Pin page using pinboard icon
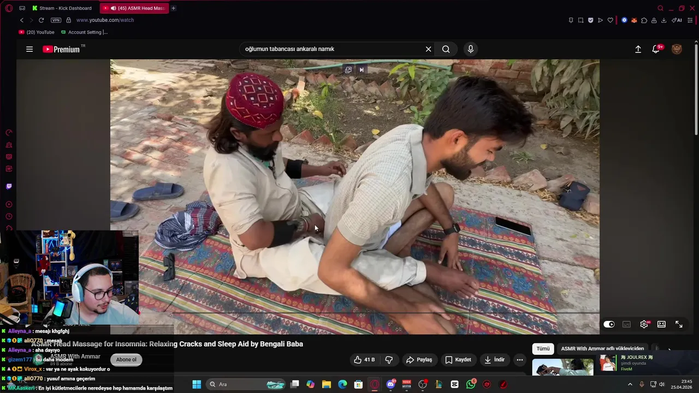This screenshot has height=393, width=699. point(571,20)
